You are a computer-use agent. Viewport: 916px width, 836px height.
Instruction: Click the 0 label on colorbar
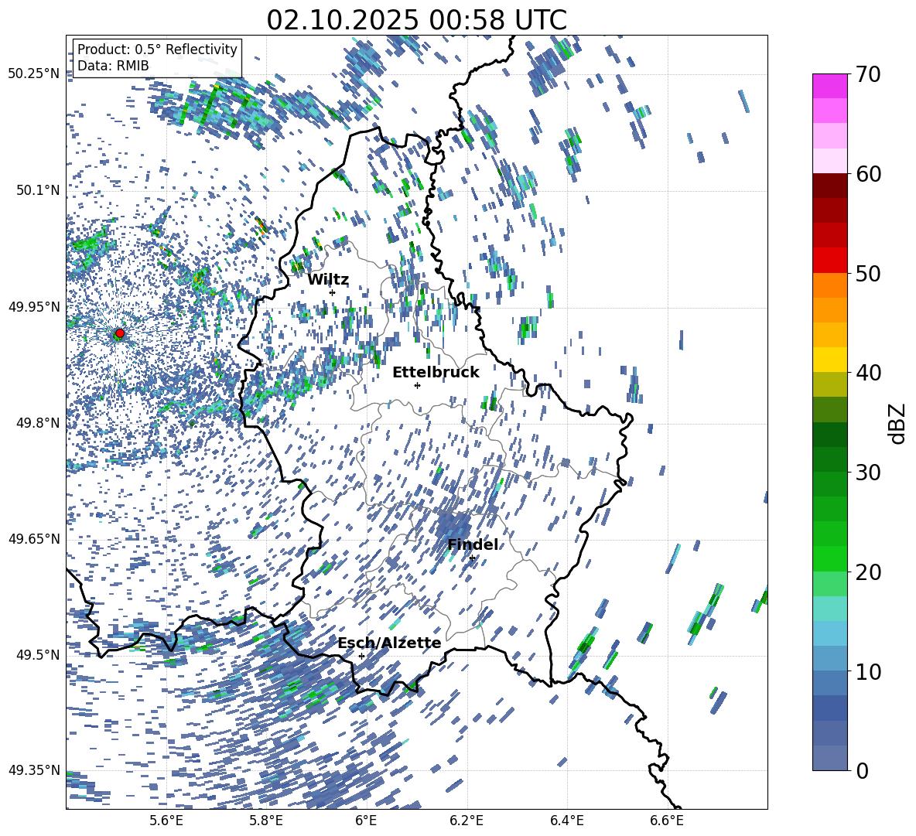pos(862,771)
